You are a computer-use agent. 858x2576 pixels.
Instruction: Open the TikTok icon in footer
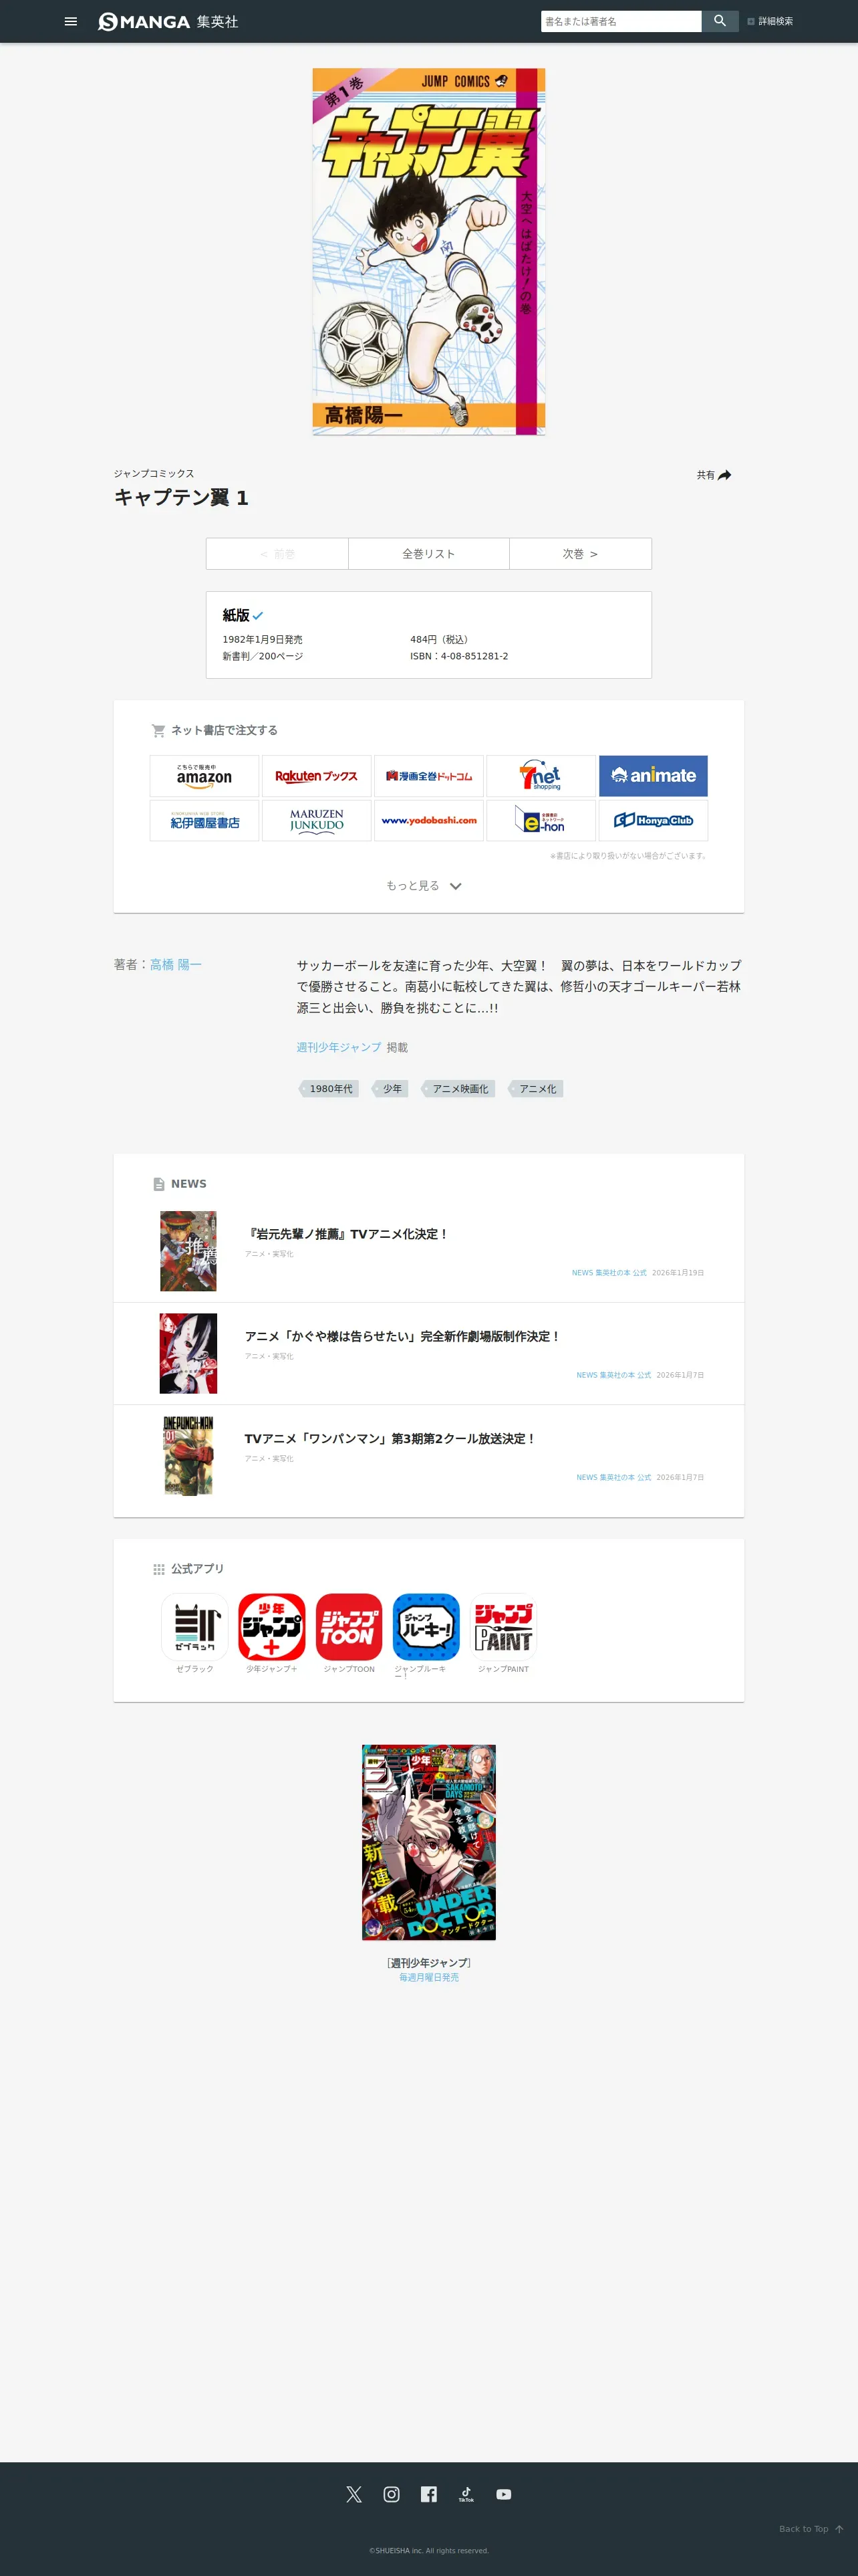(x=466, y=2494)
